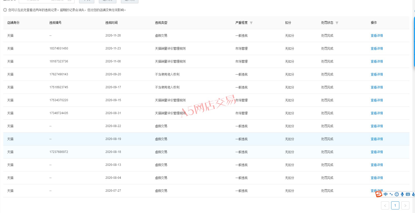Click the date 2020-08-31

[113, 113]
